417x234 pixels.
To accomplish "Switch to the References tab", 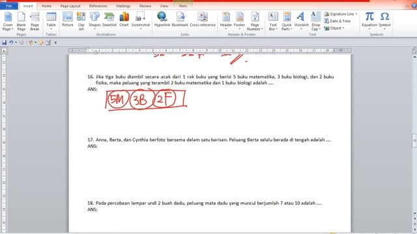I will (98, 6).
